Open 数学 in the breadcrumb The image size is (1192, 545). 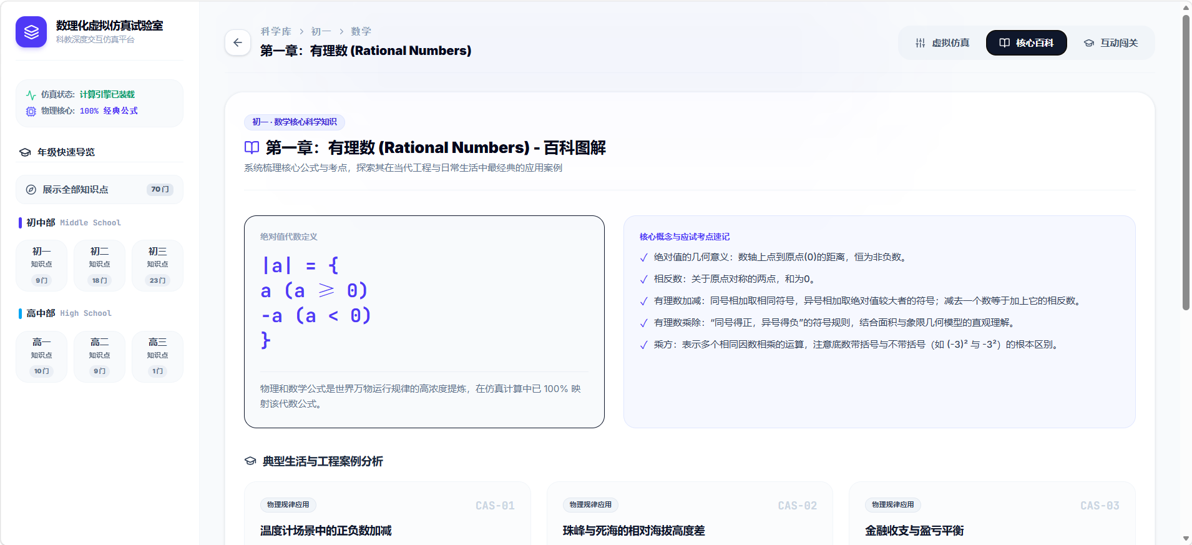361,31
